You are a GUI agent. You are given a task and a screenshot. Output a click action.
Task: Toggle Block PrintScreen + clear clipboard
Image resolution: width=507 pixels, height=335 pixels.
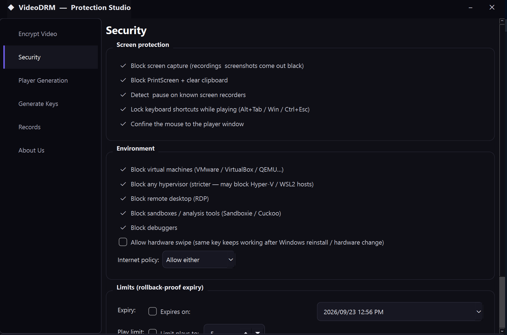point(123,80)
